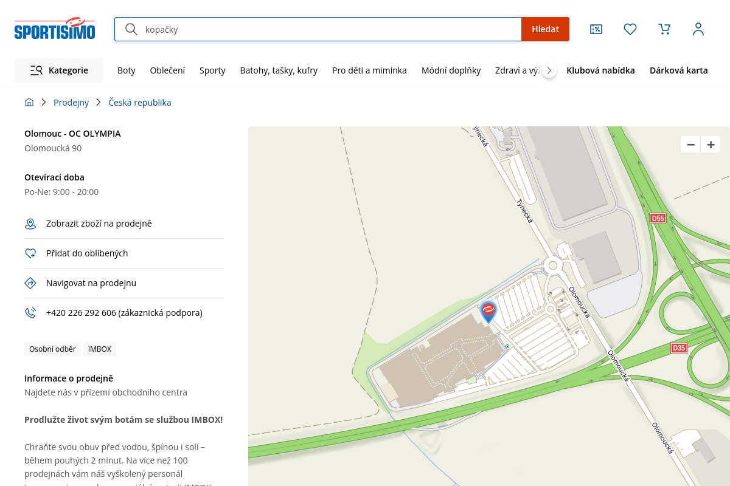Image resolution: width=730 pixels, height=486 pixels.
Task: Open the wishlist heart icon in header
Action: coord(630,29)
